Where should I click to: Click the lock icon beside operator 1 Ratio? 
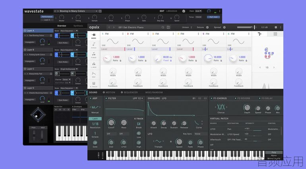120,60
